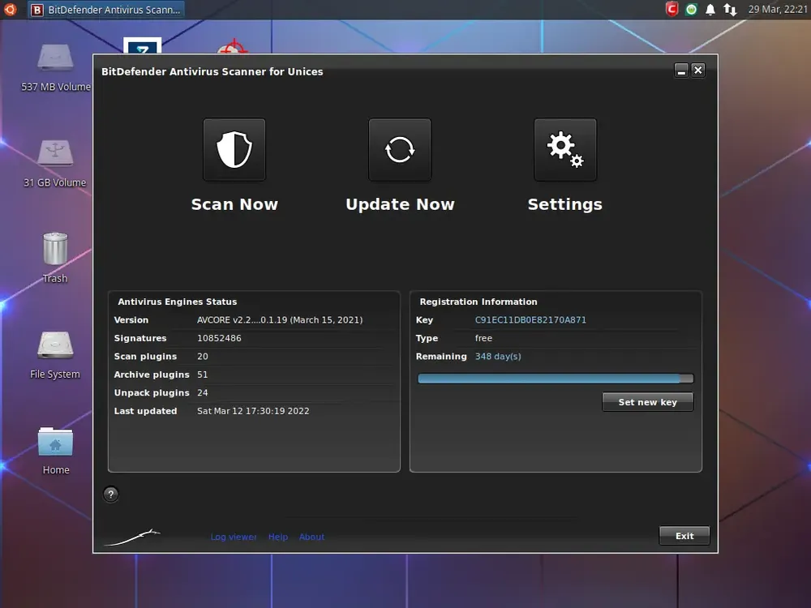Open the applications menu at top-left
Screen dimensions: 811x608
(x=10, y=10)
